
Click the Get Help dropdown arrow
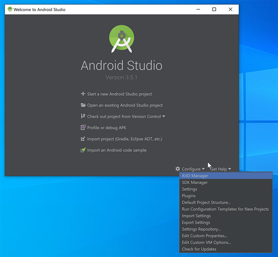pyautogui.click(x=230, y=169)
